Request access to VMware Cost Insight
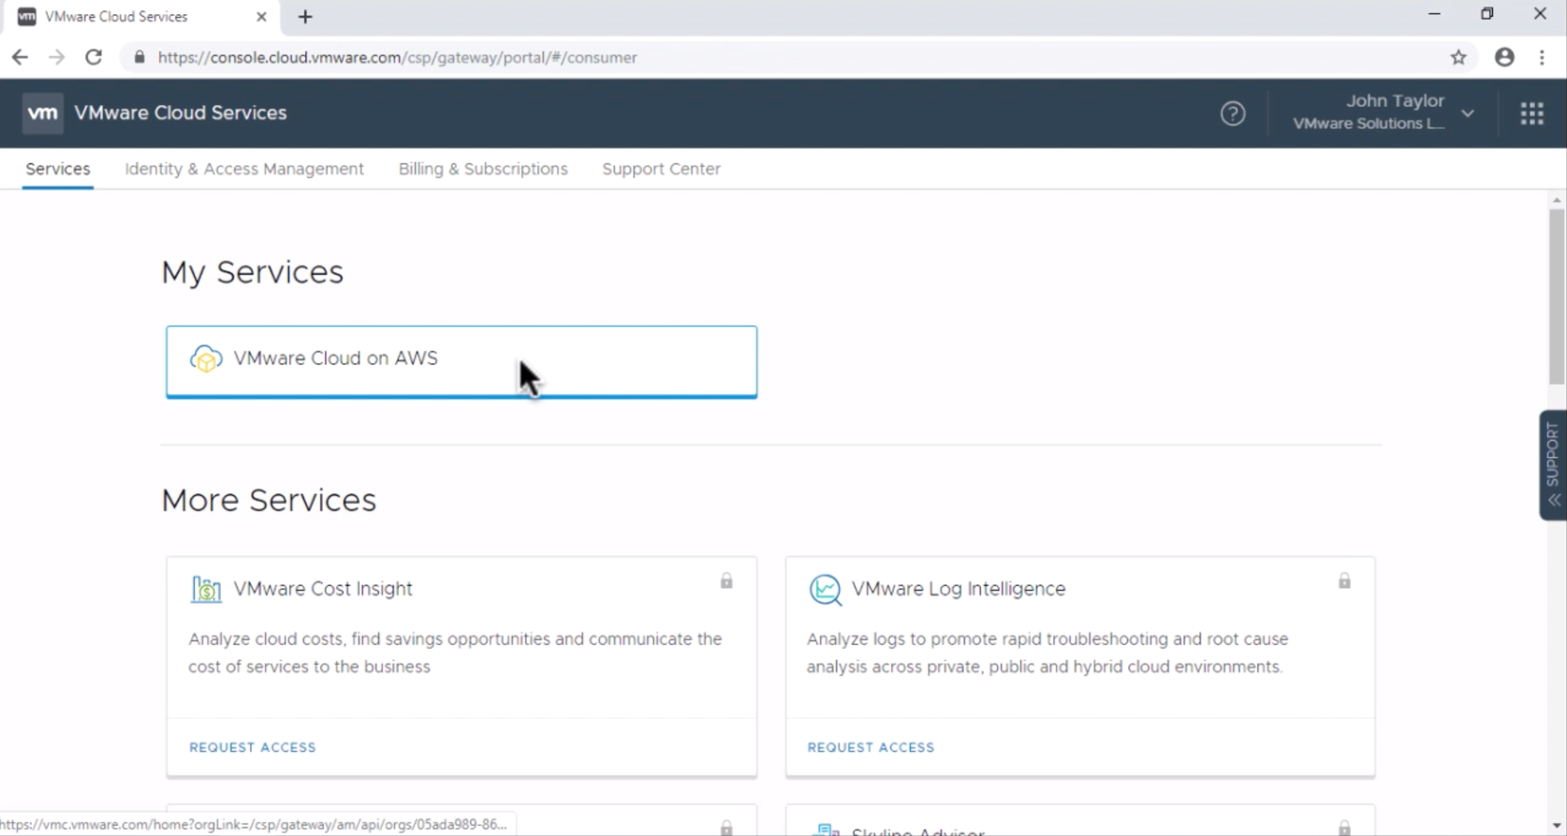This screenshot has width=1567, height=836. [x=253, y=747]
